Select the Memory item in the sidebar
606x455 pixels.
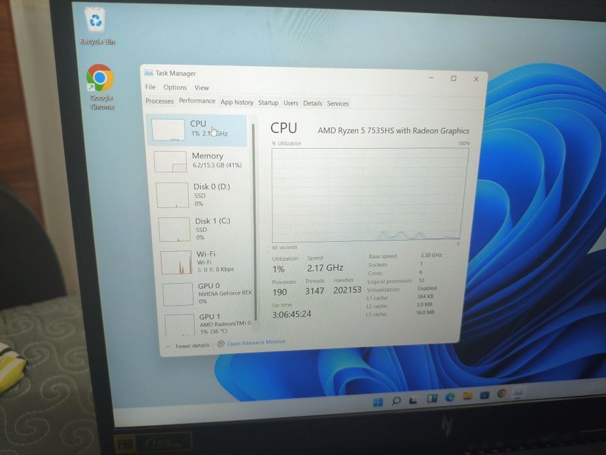click(199, 161)
